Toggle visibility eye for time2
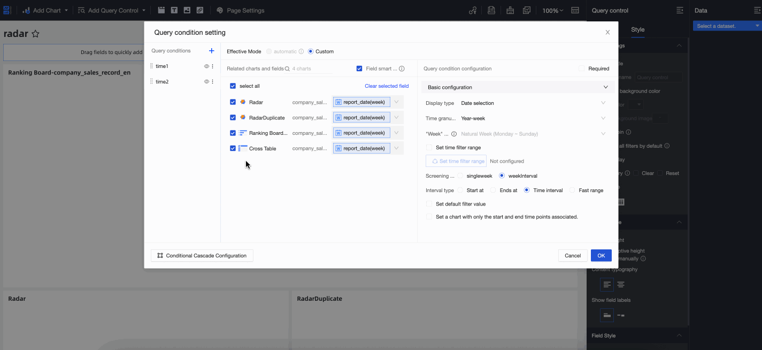The height and width of the screenshot is (350, 762). tap(206, 82)
